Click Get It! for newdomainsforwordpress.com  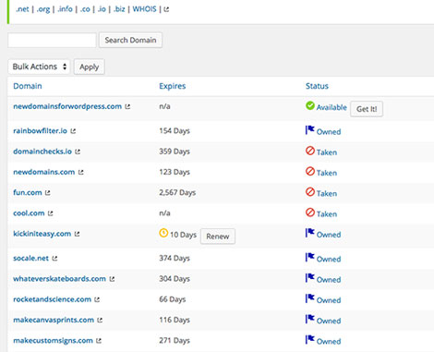[x=367, y=109]
